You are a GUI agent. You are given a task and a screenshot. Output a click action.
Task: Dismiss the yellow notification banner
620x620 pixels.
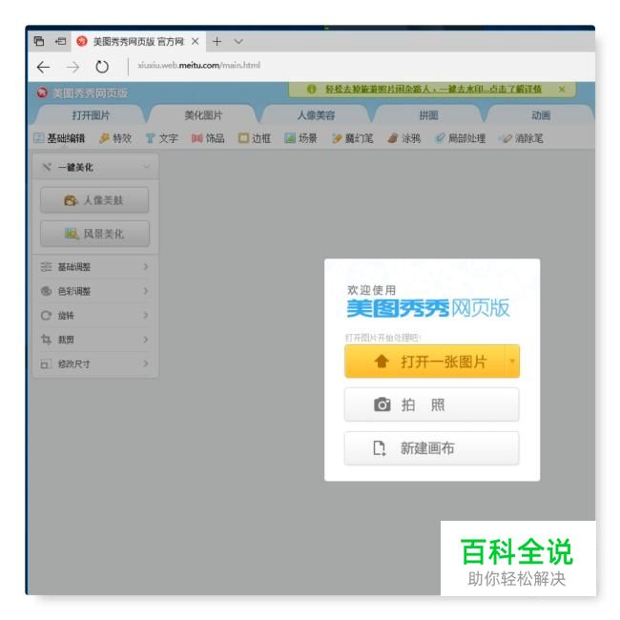(x=562, y=90)
